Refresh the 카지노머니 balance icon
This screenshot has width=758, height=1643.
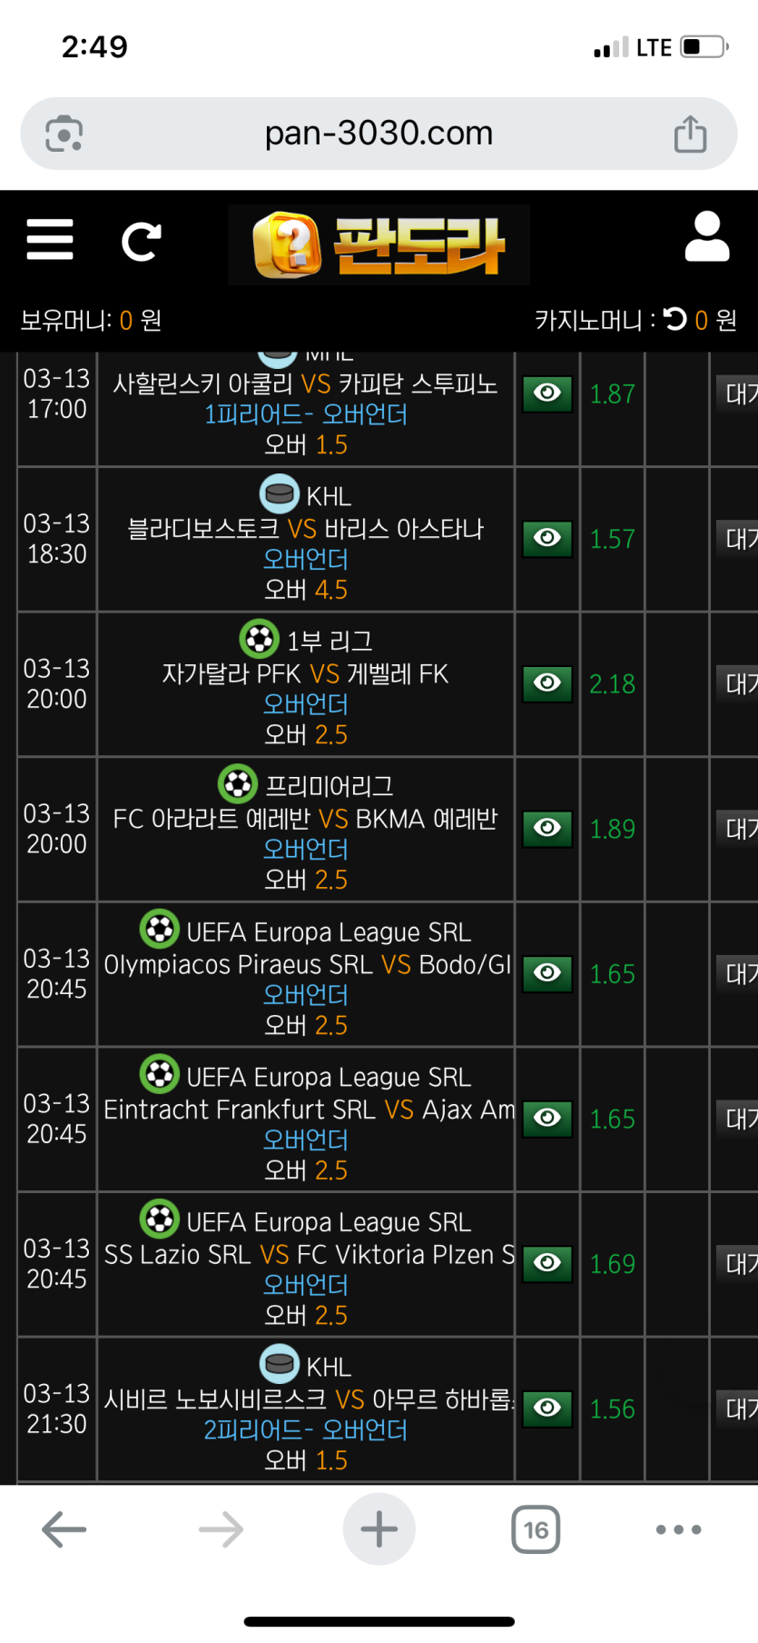(675, 319)
